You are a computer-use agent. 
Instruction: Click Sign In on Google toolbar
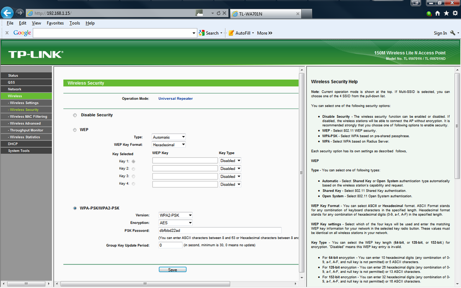(440, 33)
